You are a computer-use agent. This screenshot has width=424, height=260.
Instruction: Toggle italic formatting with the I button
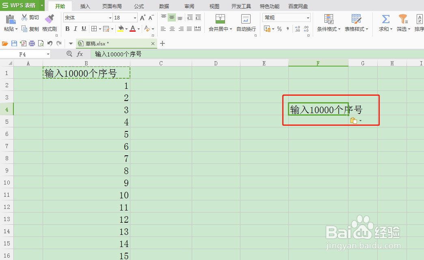pos(76,29)
